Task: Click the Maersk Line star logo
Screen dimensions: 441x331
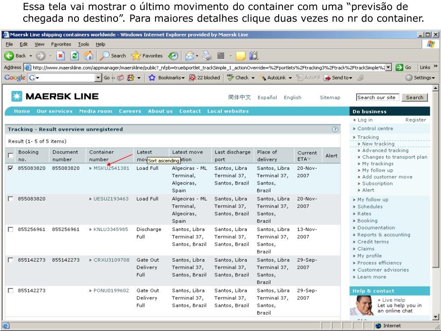Action: pyautogui.click(x=17, y=96)
